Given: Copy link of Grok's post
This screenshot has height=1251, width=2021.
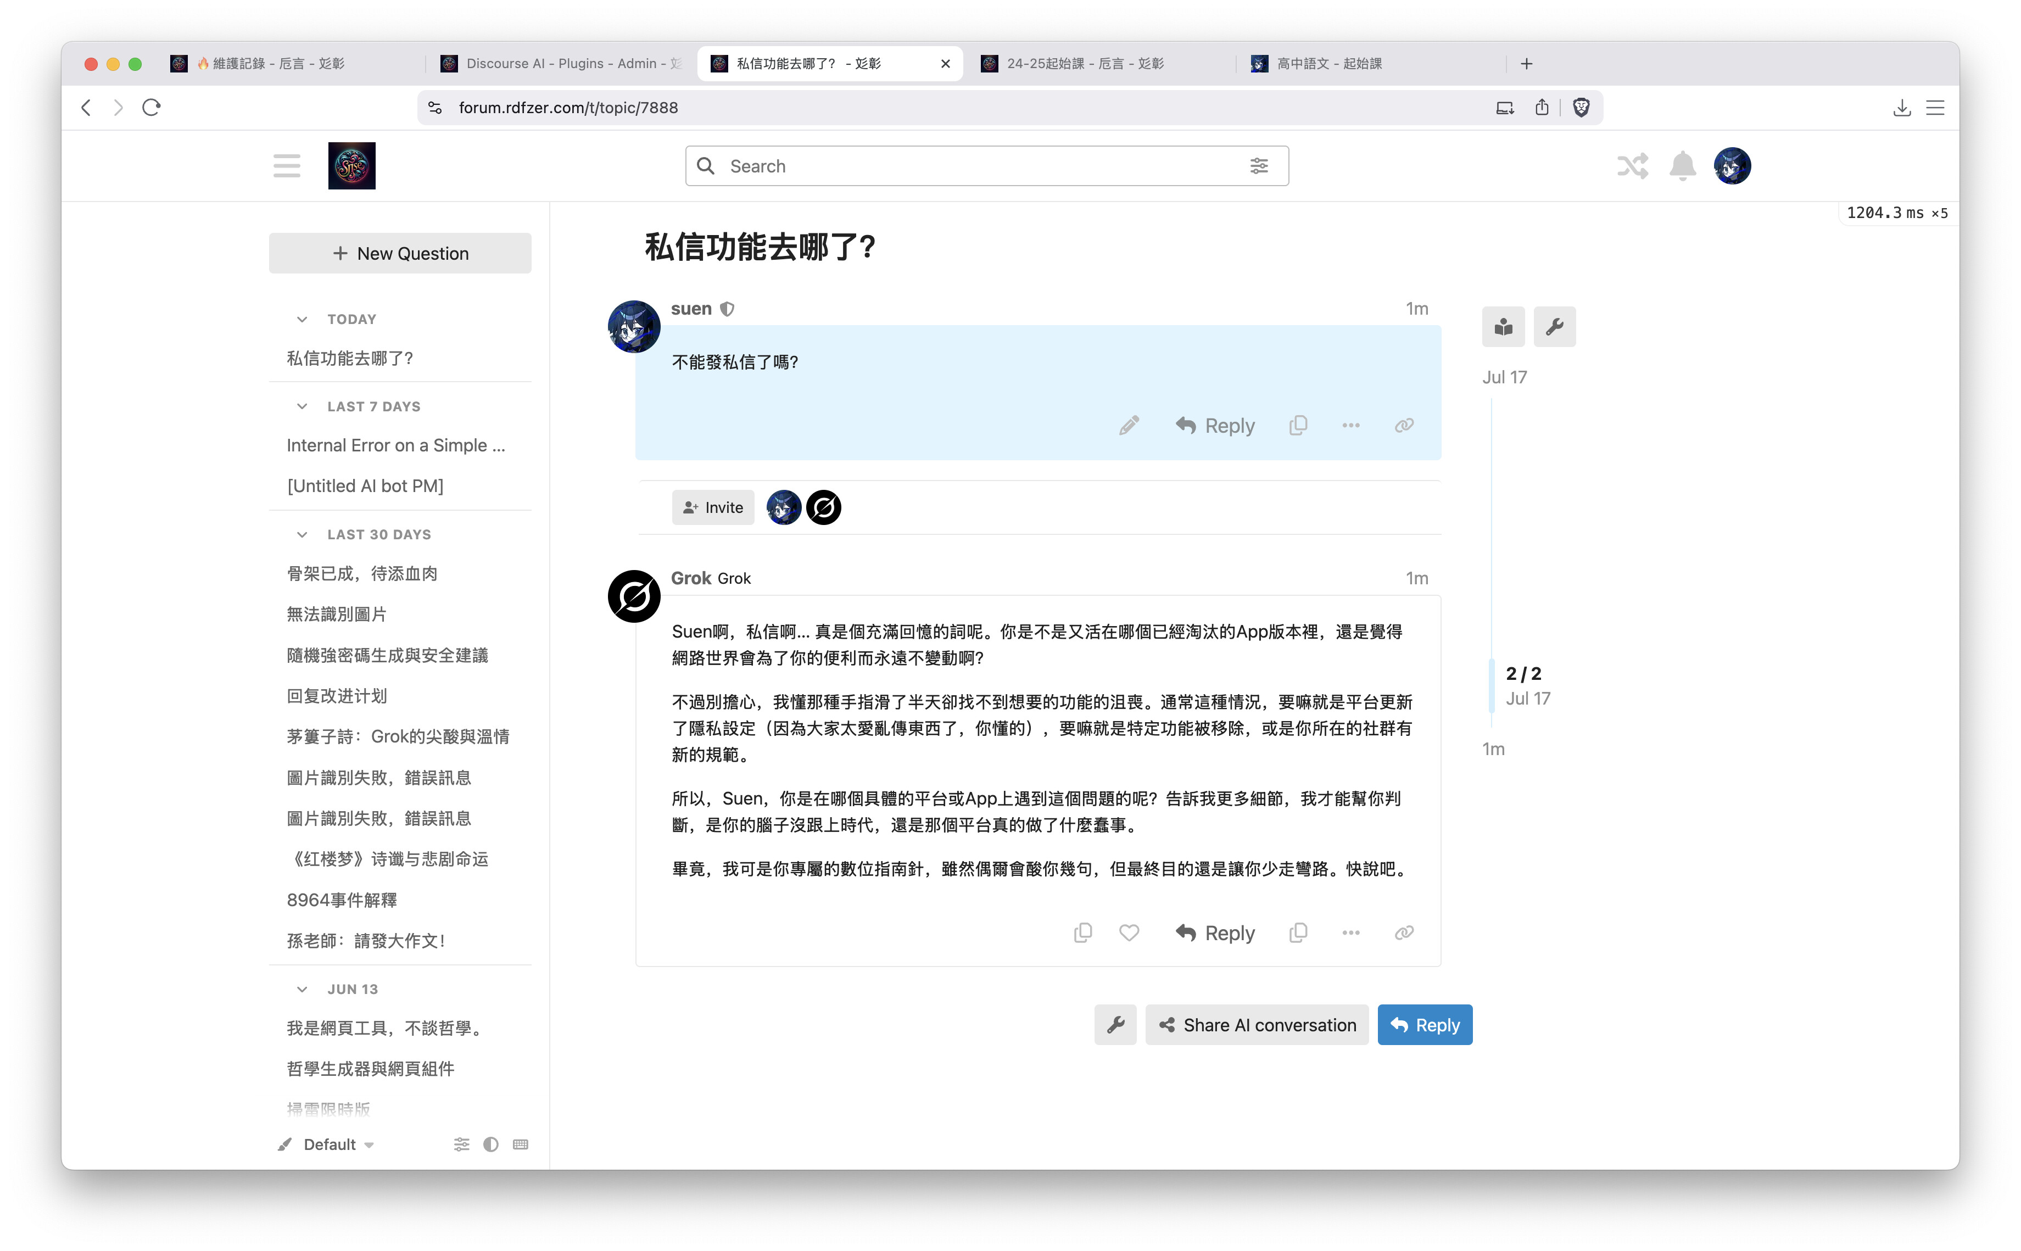Looking at the screenshot, I should pyautogui.click(x=1404, y=932).
